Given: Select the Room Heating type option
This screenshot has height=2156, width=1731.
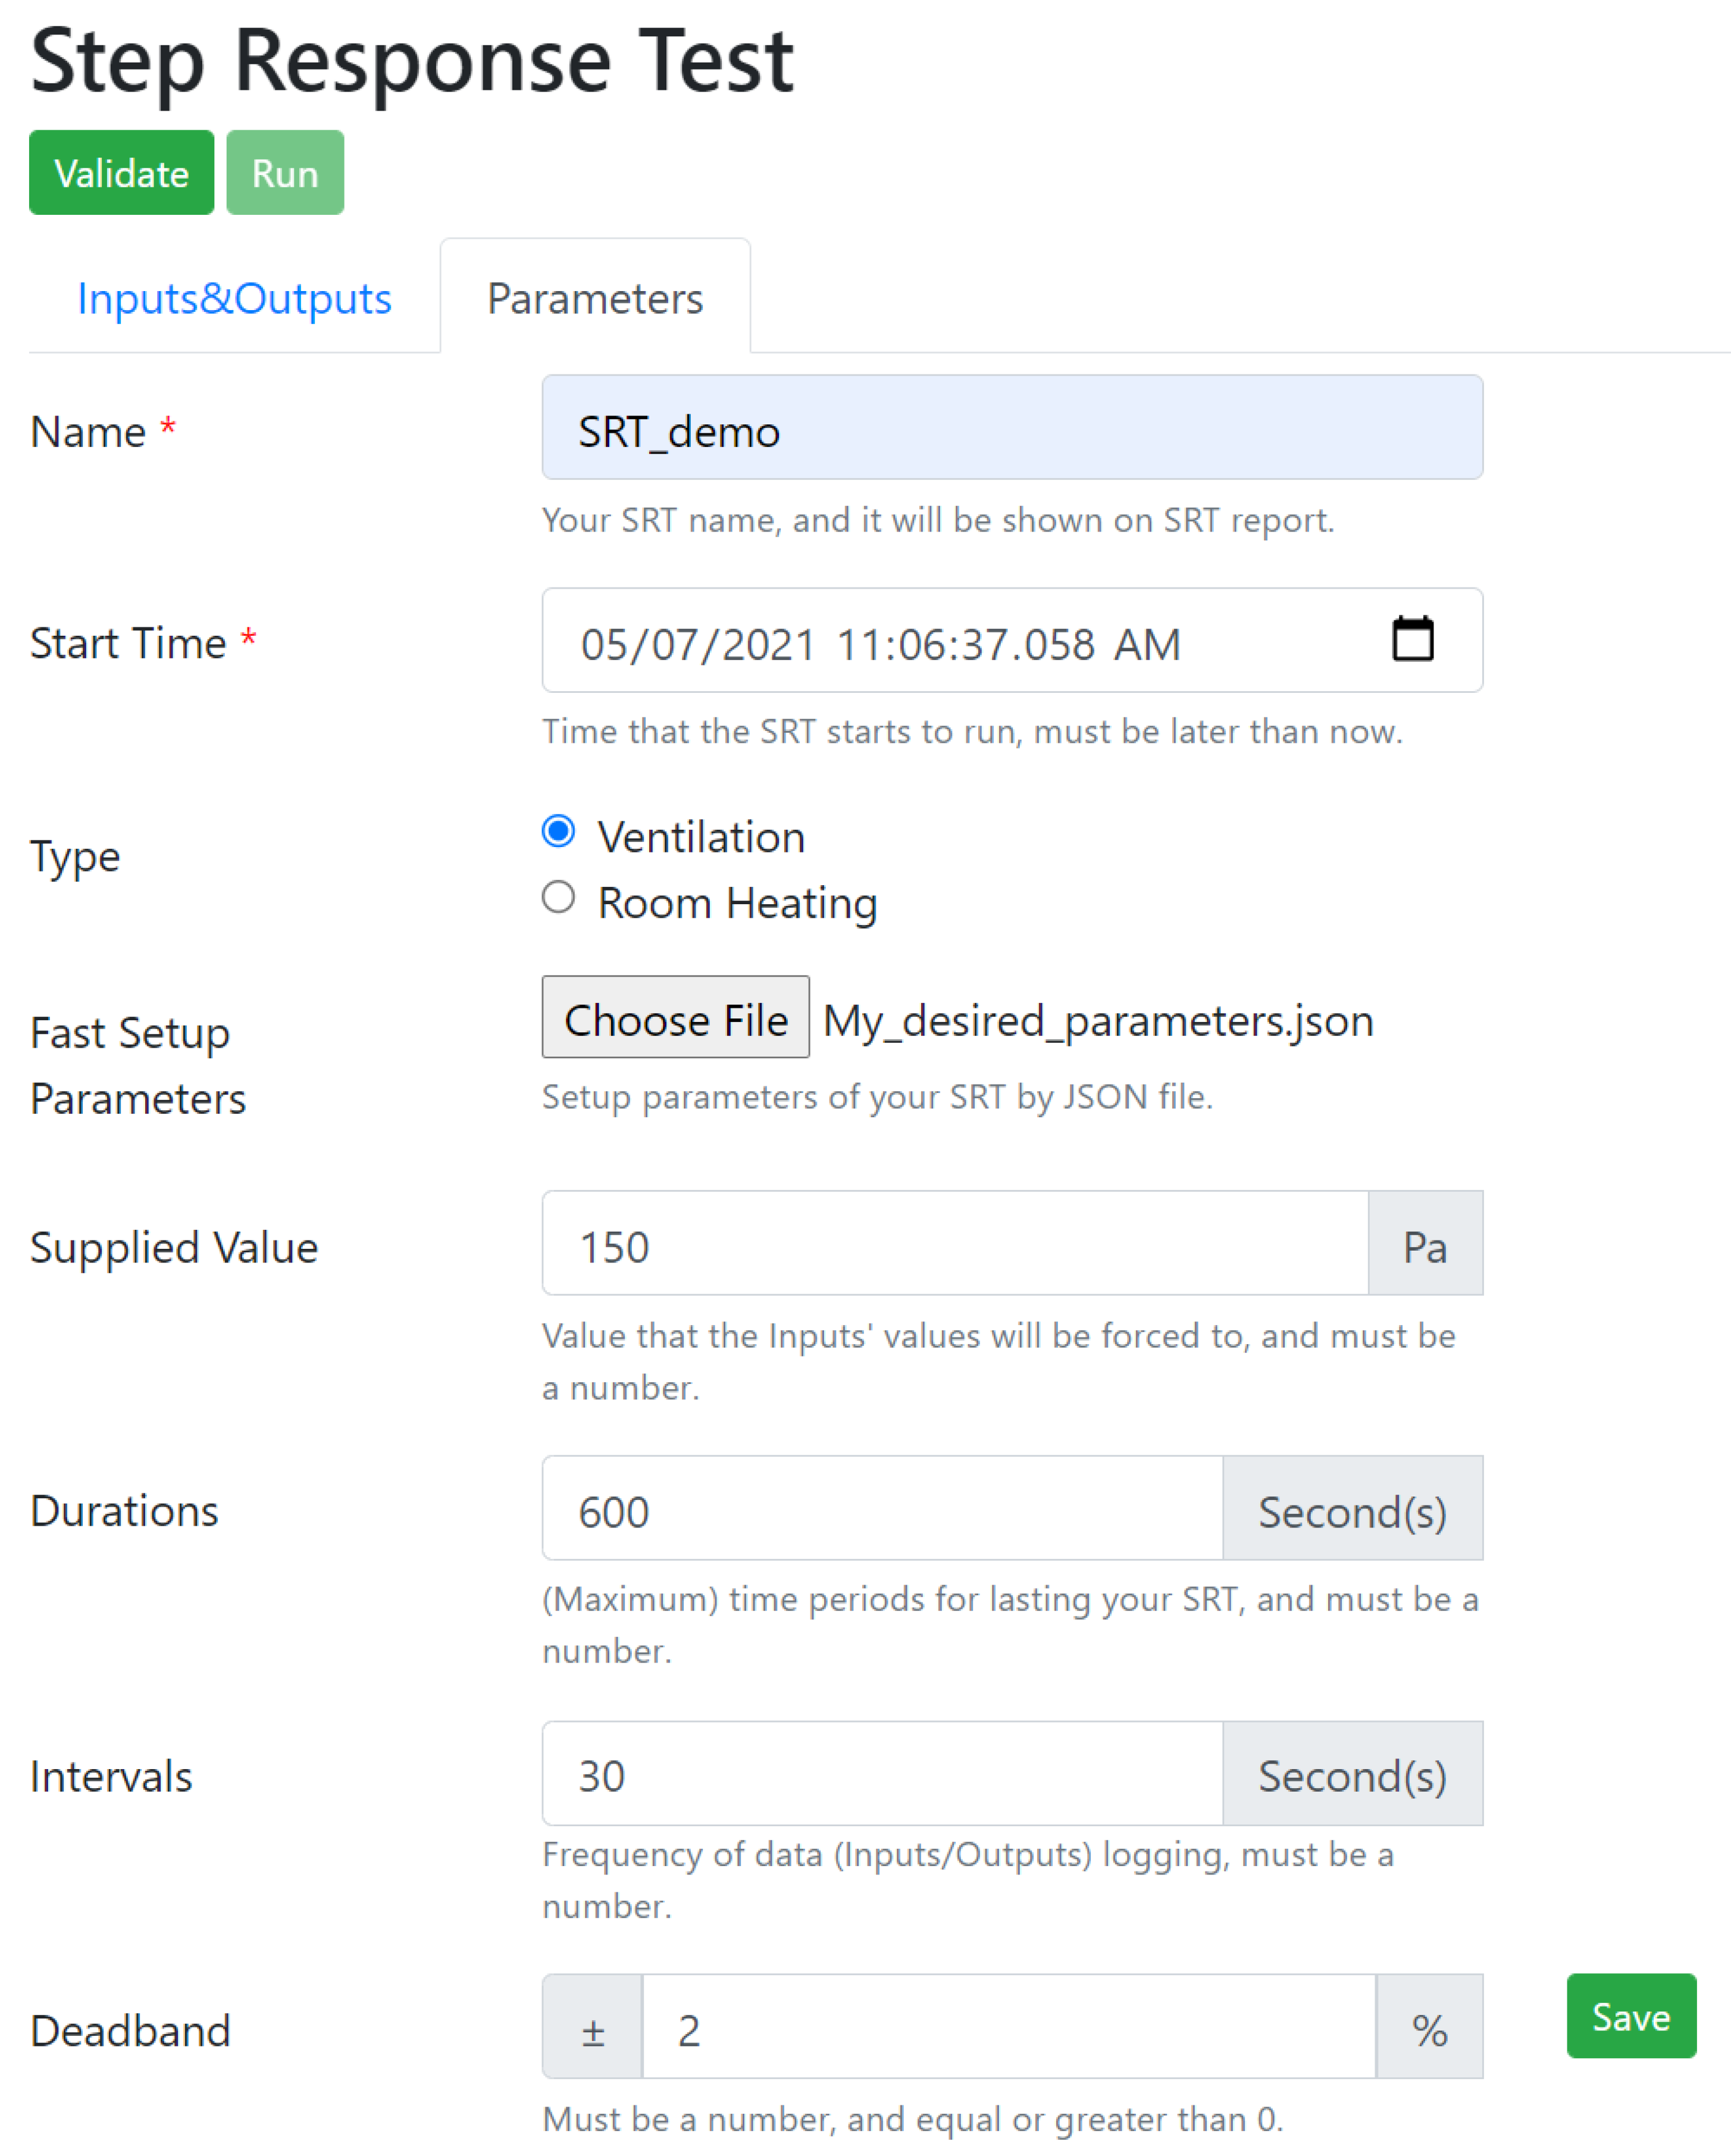Looking at the screenshot, I should coord(559,898).
